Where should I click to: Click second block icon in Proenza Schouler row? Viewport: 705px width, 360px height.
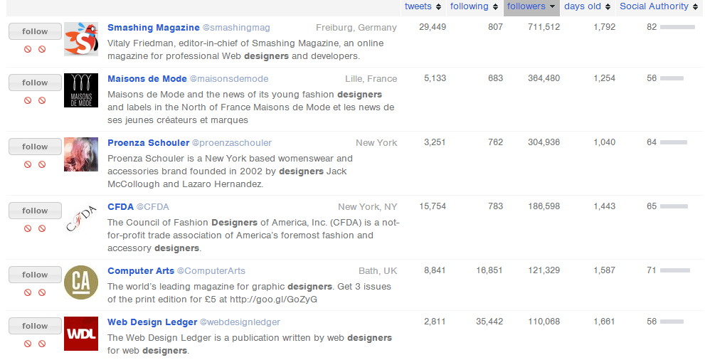(x=42, y=164)
